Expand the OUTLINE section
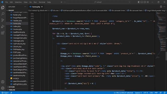 coord(17,87)
